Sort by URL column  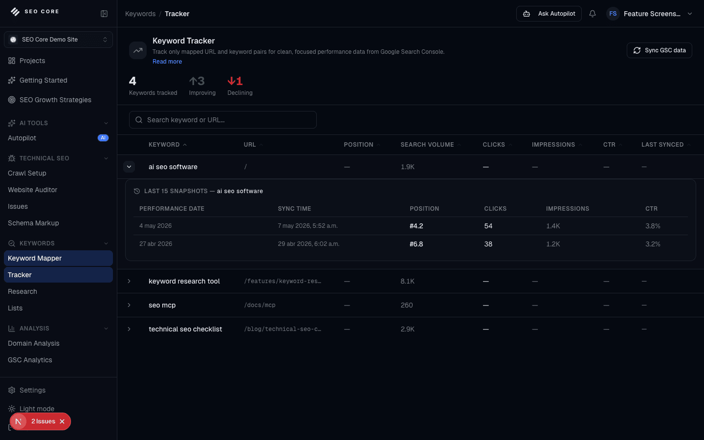click(x=253, y=145)
